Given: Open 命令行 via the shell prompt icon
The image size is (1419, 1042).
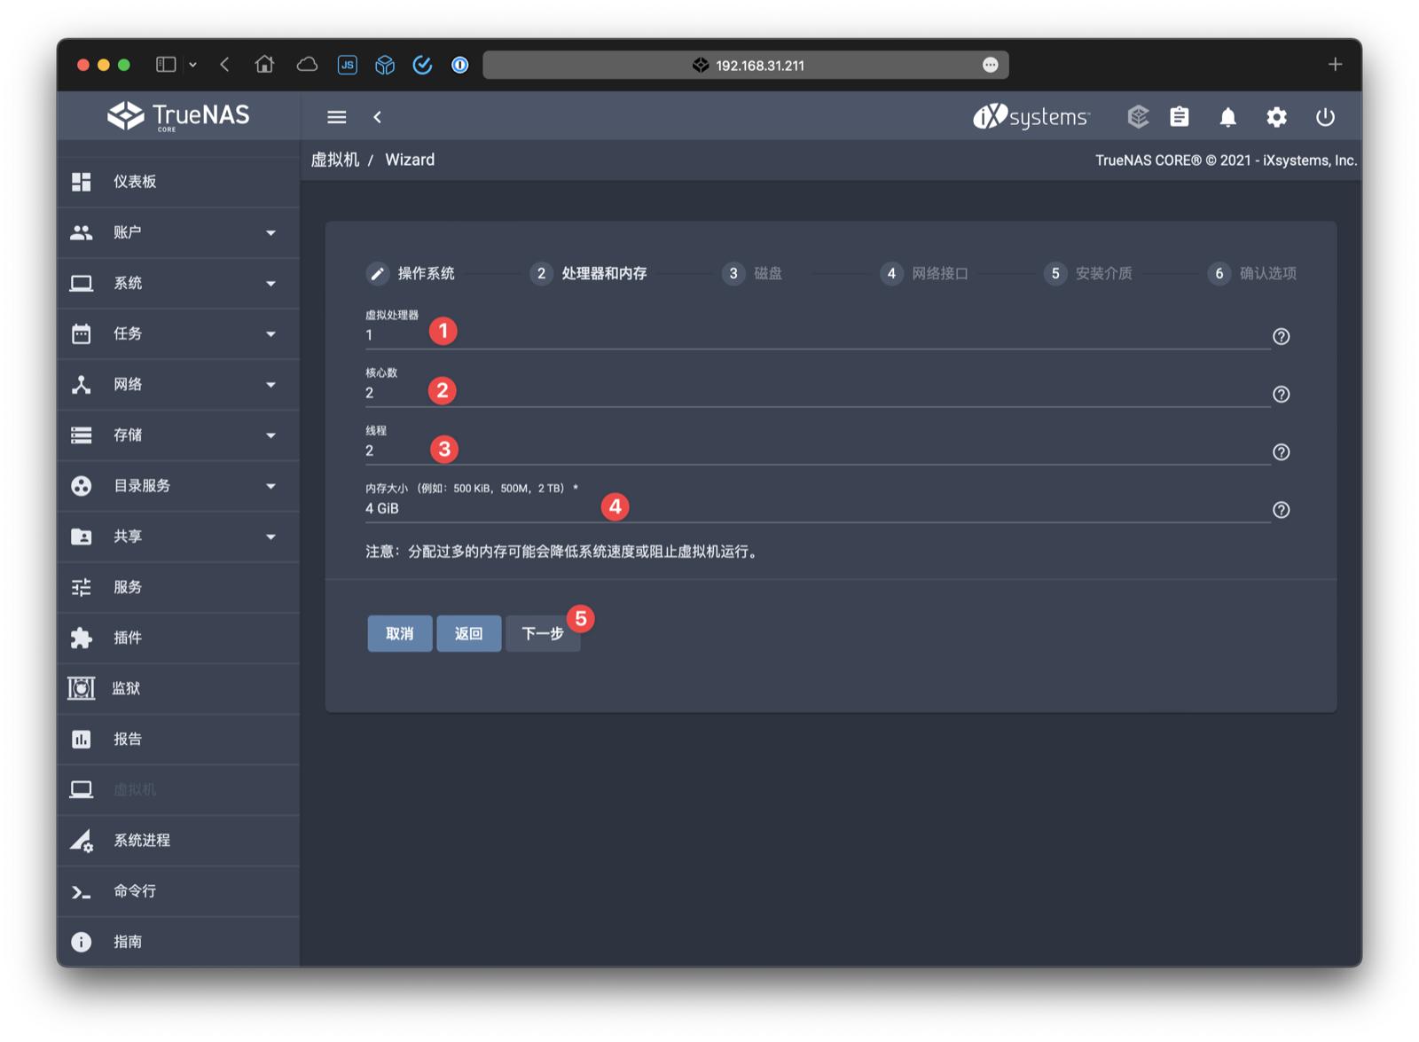Looking at the screenshot, I should point(81,891).
